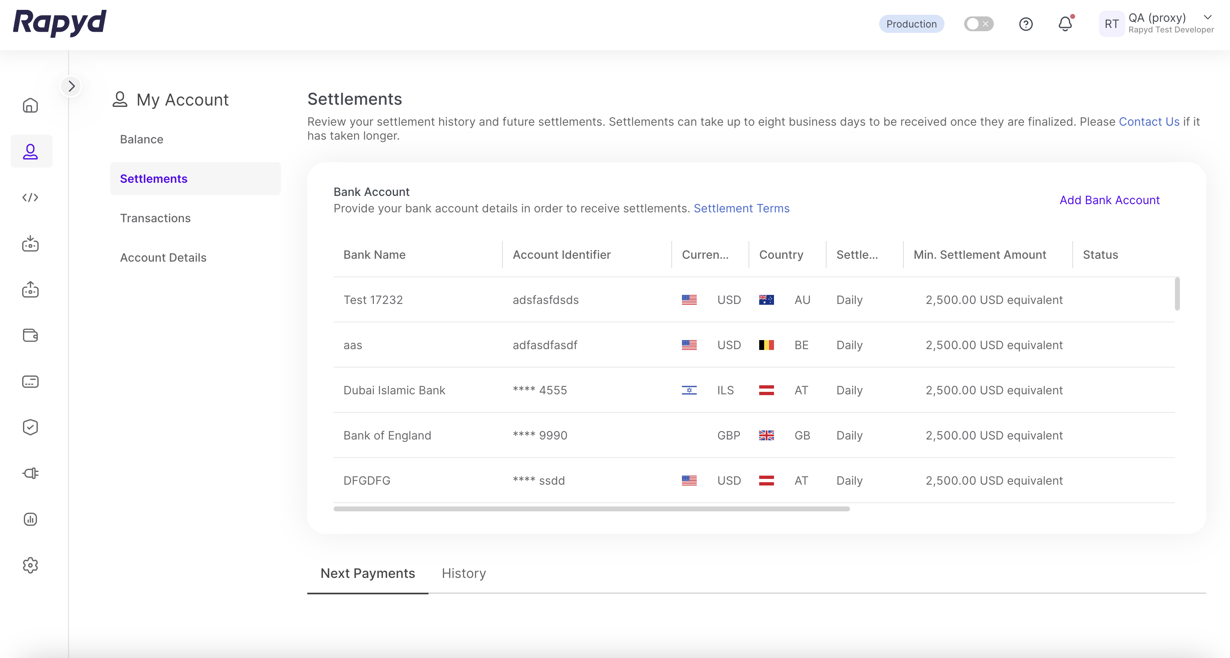Click the Min. Settlement Amount column header
This screenshot has height=658, width=1230.
(979, 255)
